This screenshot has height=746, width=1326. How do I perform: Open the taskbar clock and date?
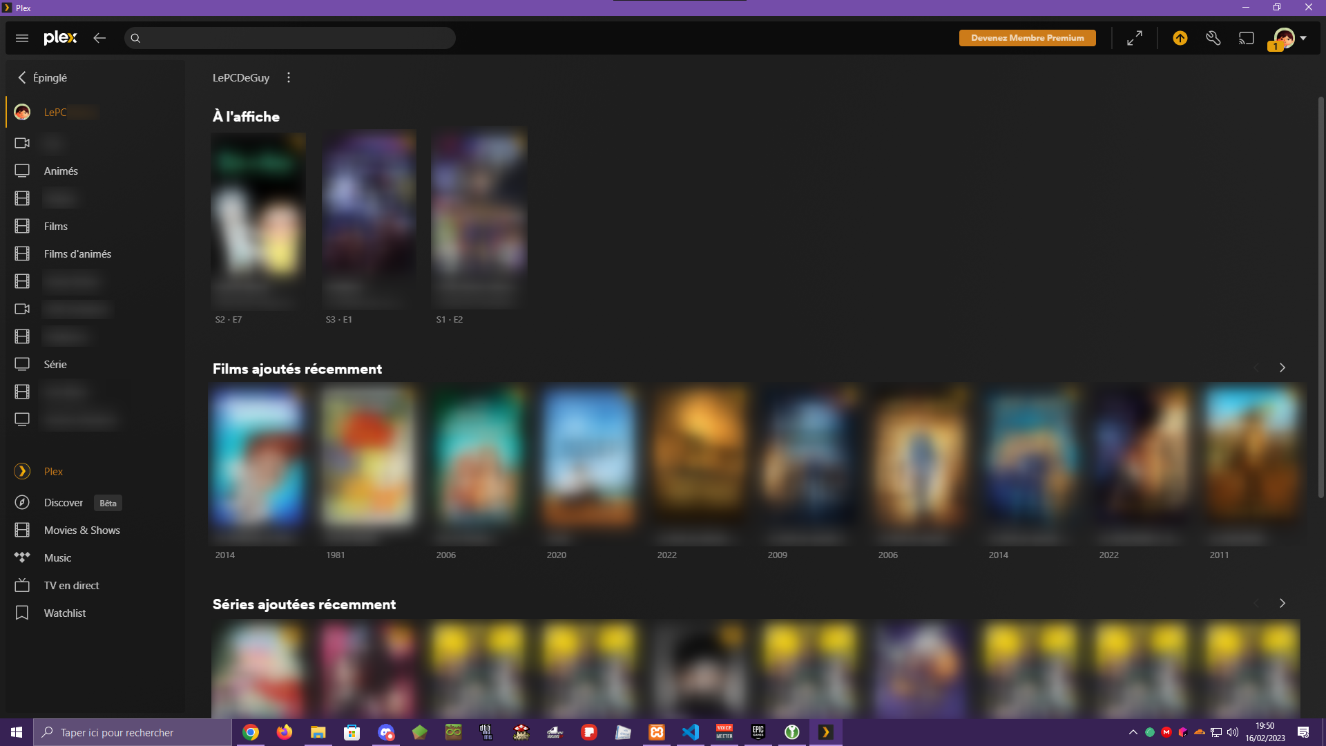point(1265,732)
